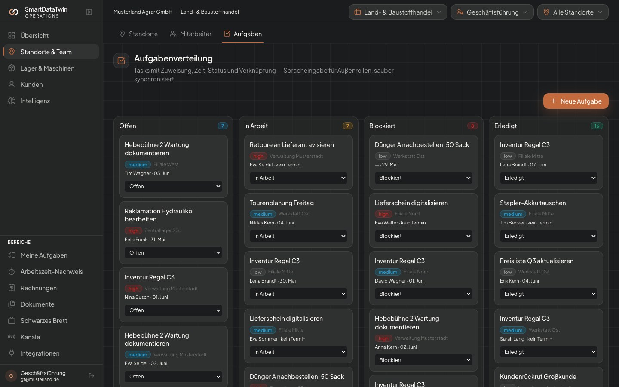Click the Kunden person icon
619x387 pixels.
(12, 84)
